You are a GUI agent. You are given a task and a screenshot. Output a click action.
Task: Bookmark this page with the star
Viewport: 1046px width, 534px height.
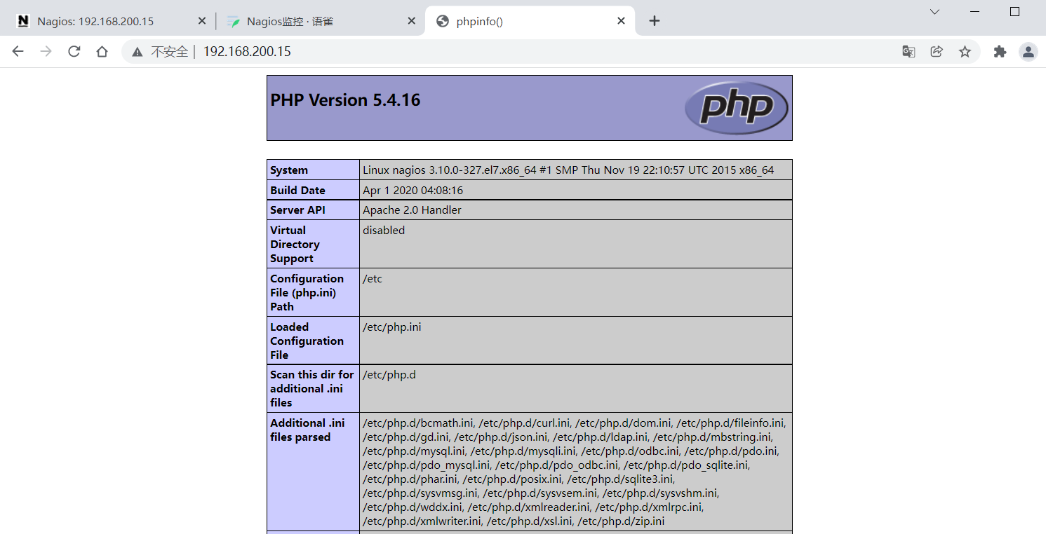pos(965,51)
